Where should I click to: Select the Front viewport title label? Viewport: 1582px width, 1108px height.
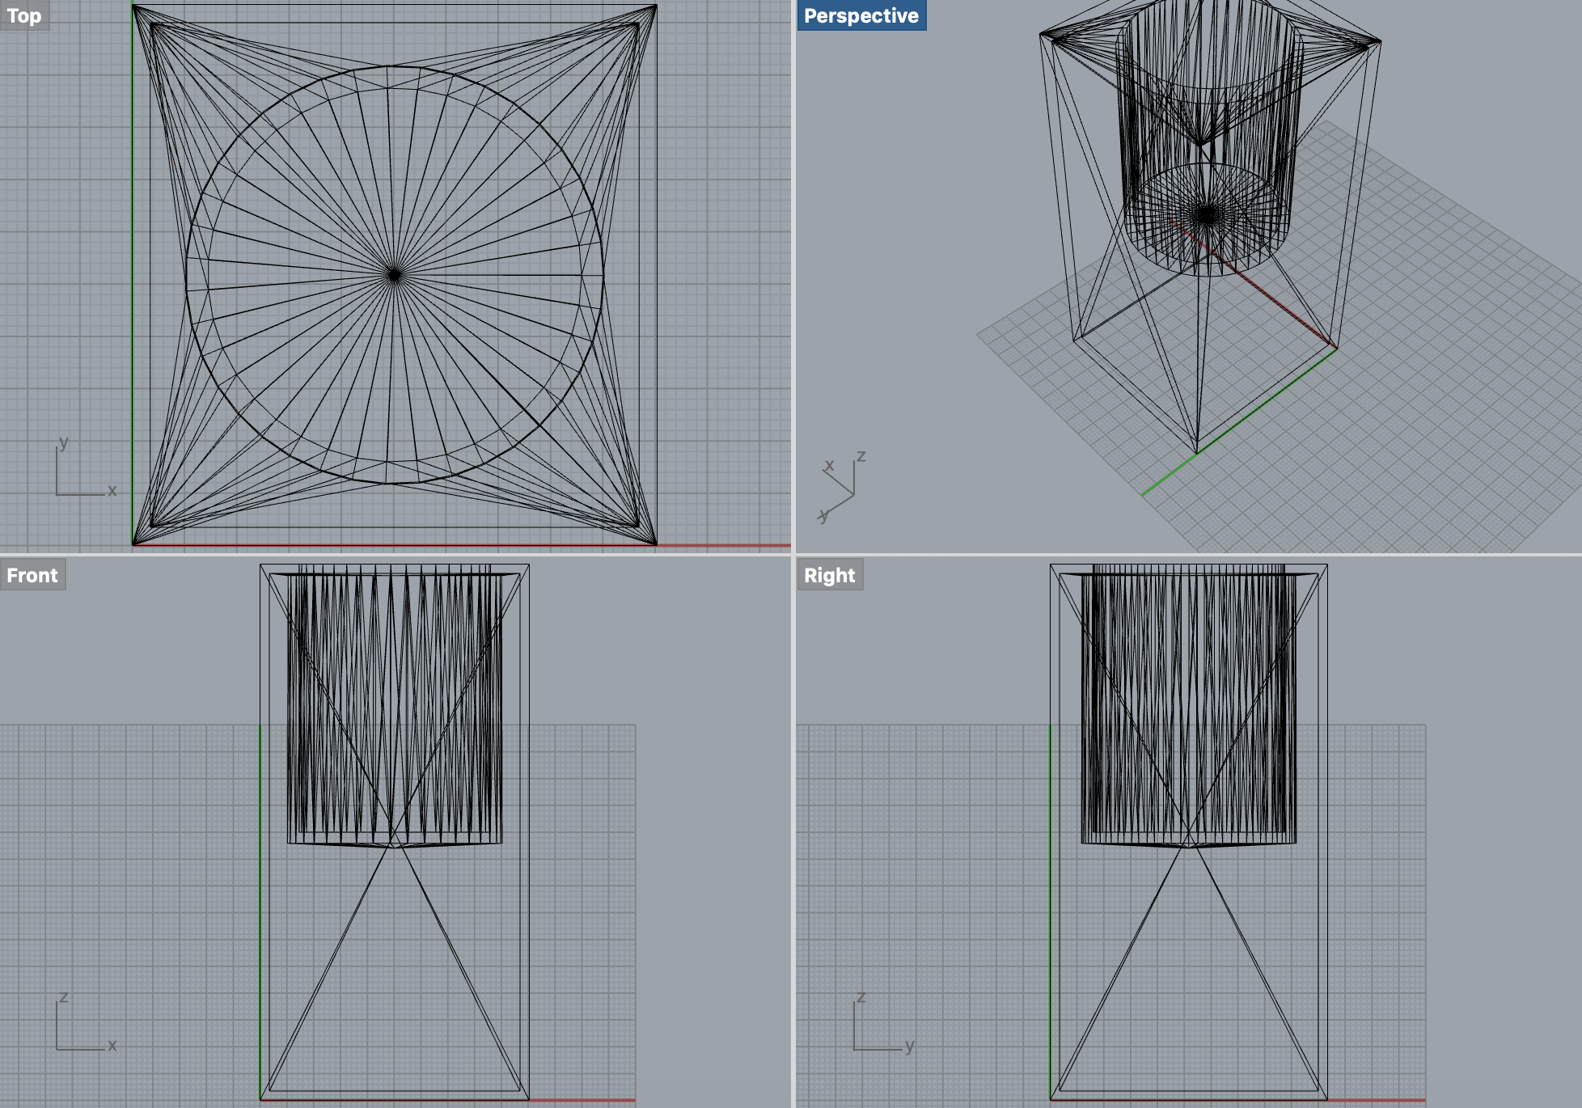point(32,575)
